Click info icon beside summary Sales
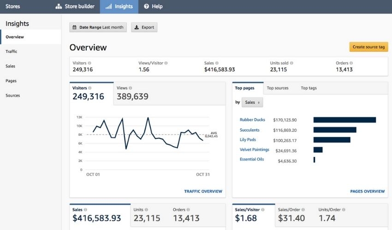Screen dimensions: 392x230 217,63
